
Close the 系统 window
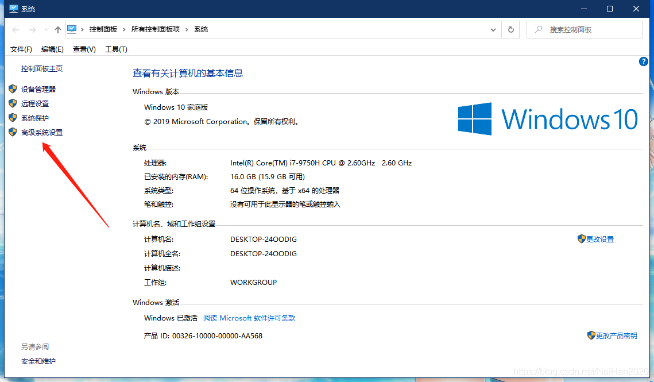[x=636, y=9]
